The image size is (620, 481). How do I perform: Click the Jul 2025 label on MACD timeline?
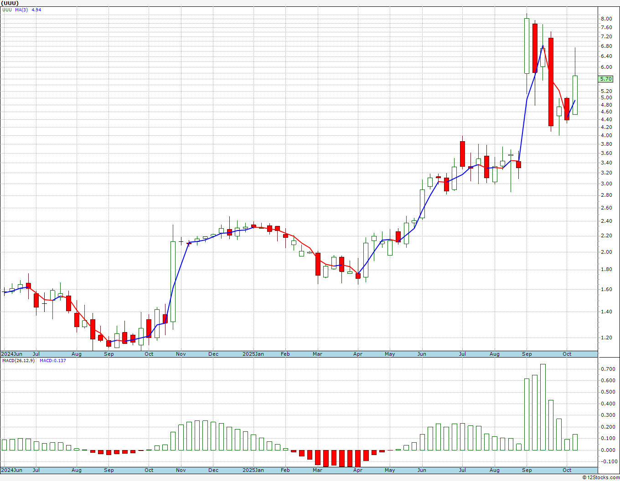tap(462, 470)
